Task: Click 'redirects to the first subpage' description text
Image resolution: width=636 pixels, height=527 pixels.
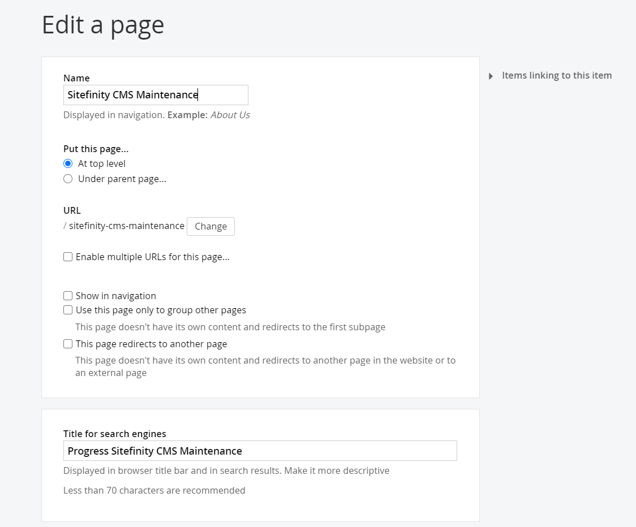Action: point(230,327)
